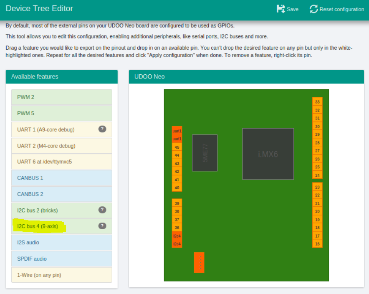Click pin 32 on the board
The height and width of the screenshot is (294, 369).
click(x=318, y=110)
